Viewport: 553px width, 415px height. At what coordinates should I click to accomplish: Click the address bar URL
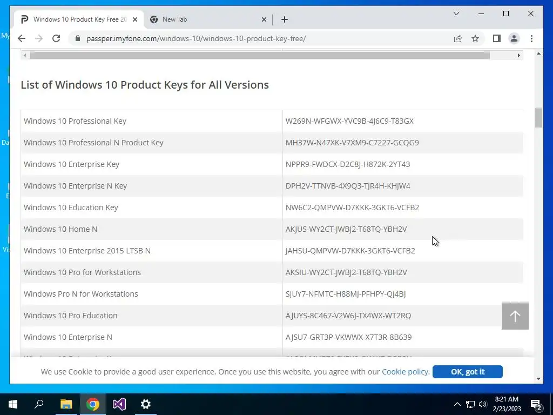pyautogui.click(x=195, y=38)
